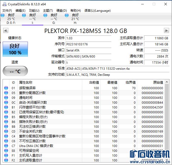172x165 pixels.
Task: Click raw value 000000000B44
Action: point(152,102)
